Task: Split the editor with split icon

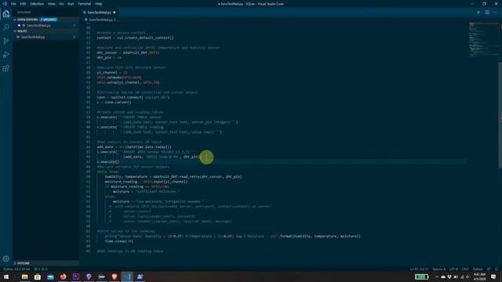Action: click(487, 13)
